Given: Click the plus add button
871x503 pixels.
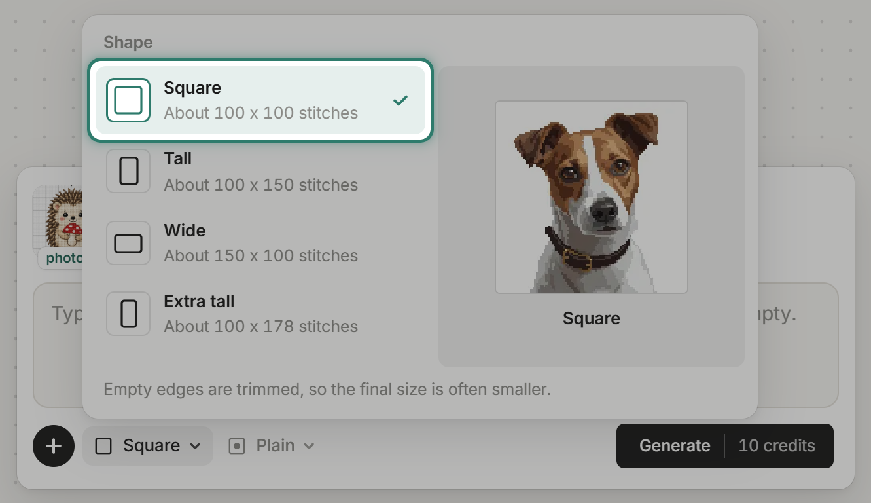Looking at the screenshot, I should point(54,446).
